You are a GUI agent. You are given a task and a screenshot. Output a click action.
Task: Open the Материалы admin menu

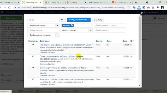point(50,12)
